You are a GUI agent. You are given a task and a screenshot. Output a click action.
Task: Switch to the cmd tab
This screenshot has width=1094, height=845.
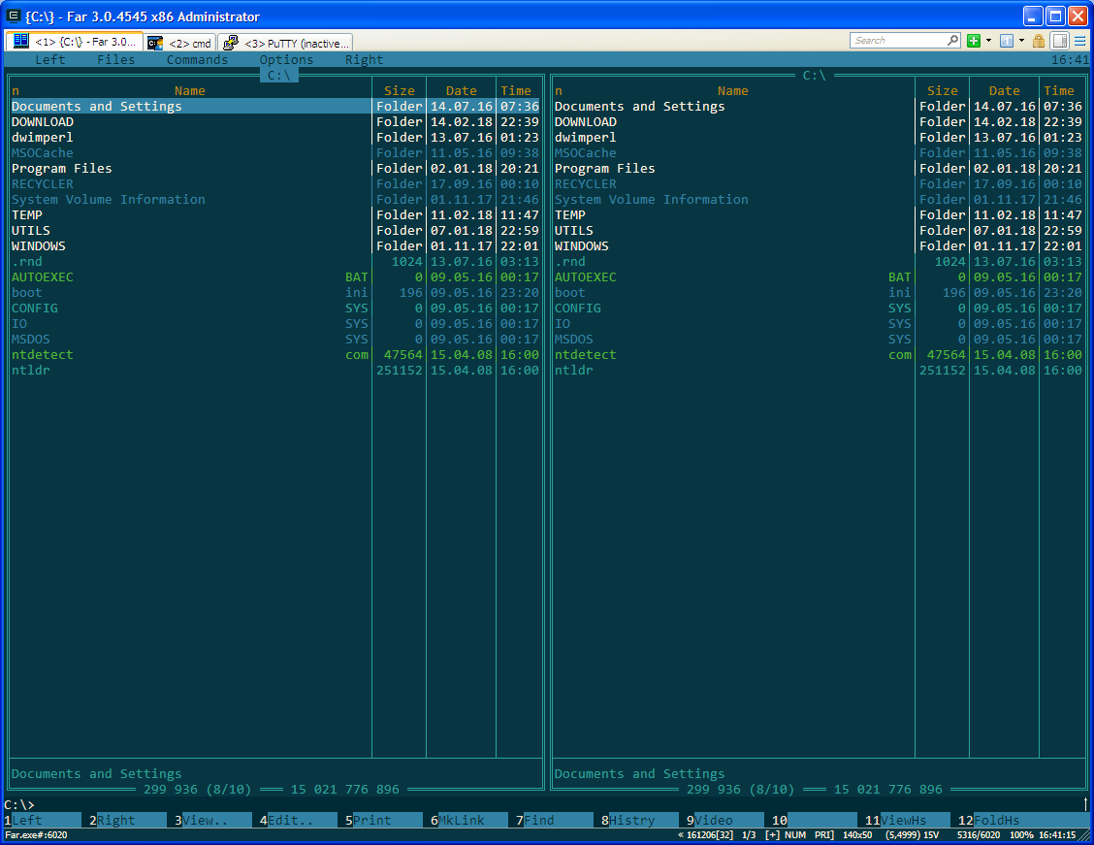179,43
